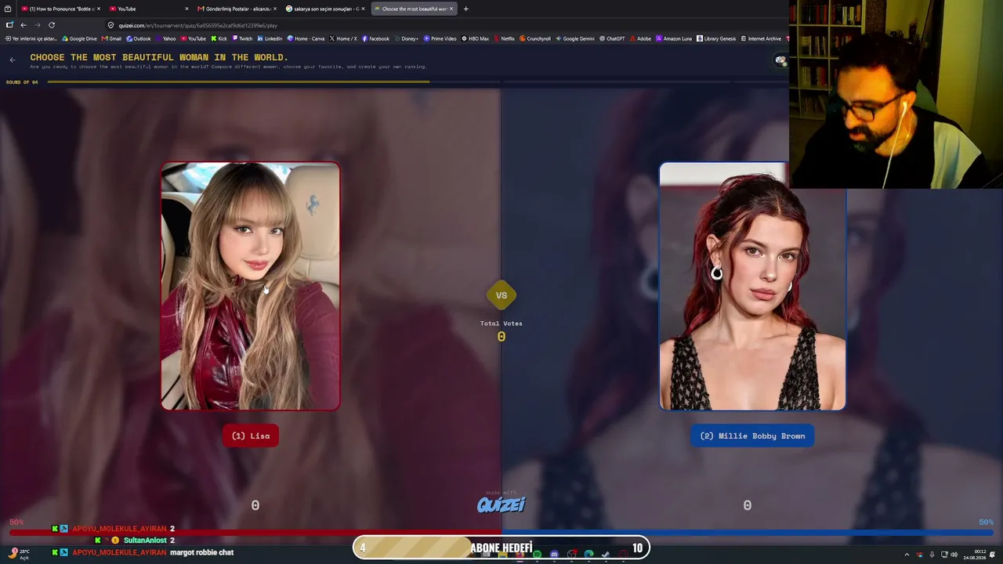
Task: Click the site info icon beside the URL
Action: (x=111, y=25)
